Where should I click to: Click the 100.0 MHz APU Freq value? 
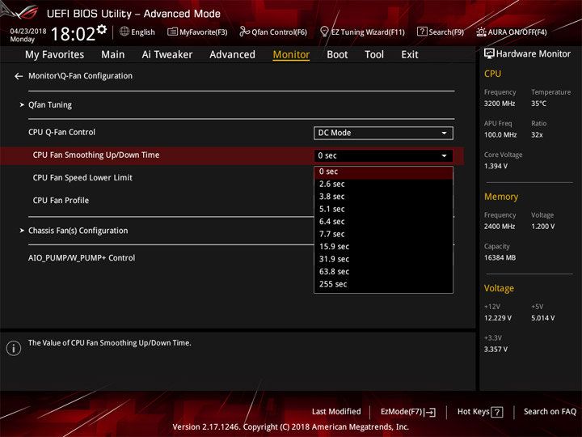[500, 135]
